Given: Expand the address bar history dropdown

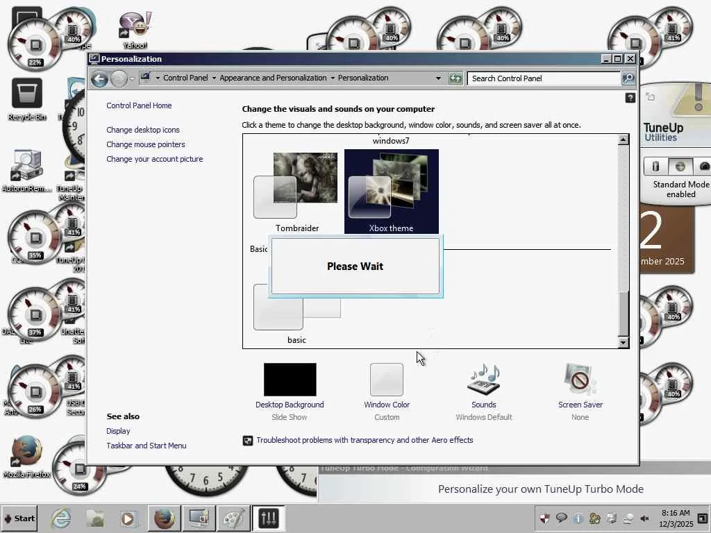Looking at the screenshot, I should [x=438, y=78].
